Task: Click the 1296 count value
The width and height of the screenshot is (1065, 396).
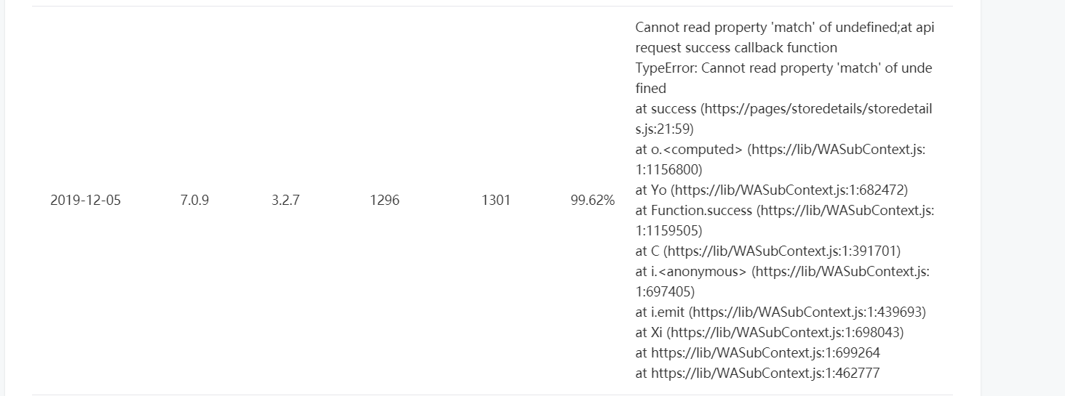Action: [384, 201]
